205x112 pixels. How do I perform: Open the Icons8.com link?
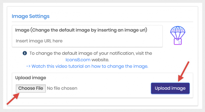[78, 60]
